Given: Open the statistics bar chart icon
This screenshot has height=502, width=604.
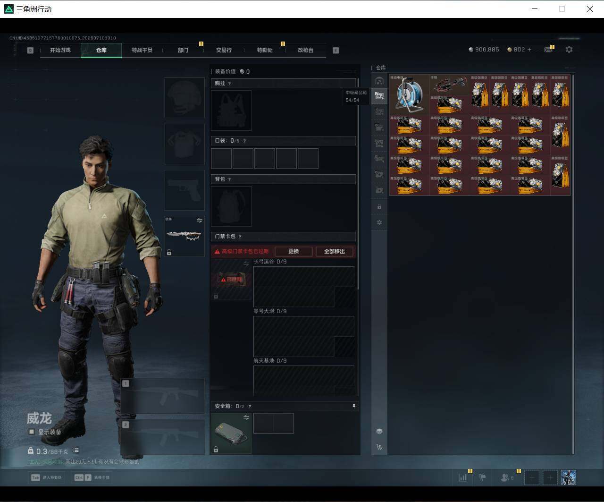Looking at the screenshot, I should point(463,478).
